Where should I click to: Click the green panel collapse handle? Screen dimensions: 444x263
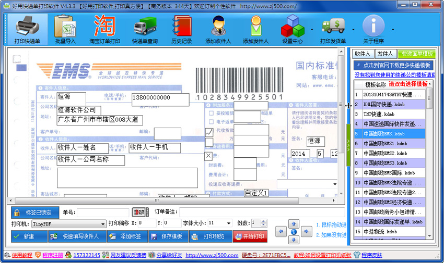[x=348, y=145]
